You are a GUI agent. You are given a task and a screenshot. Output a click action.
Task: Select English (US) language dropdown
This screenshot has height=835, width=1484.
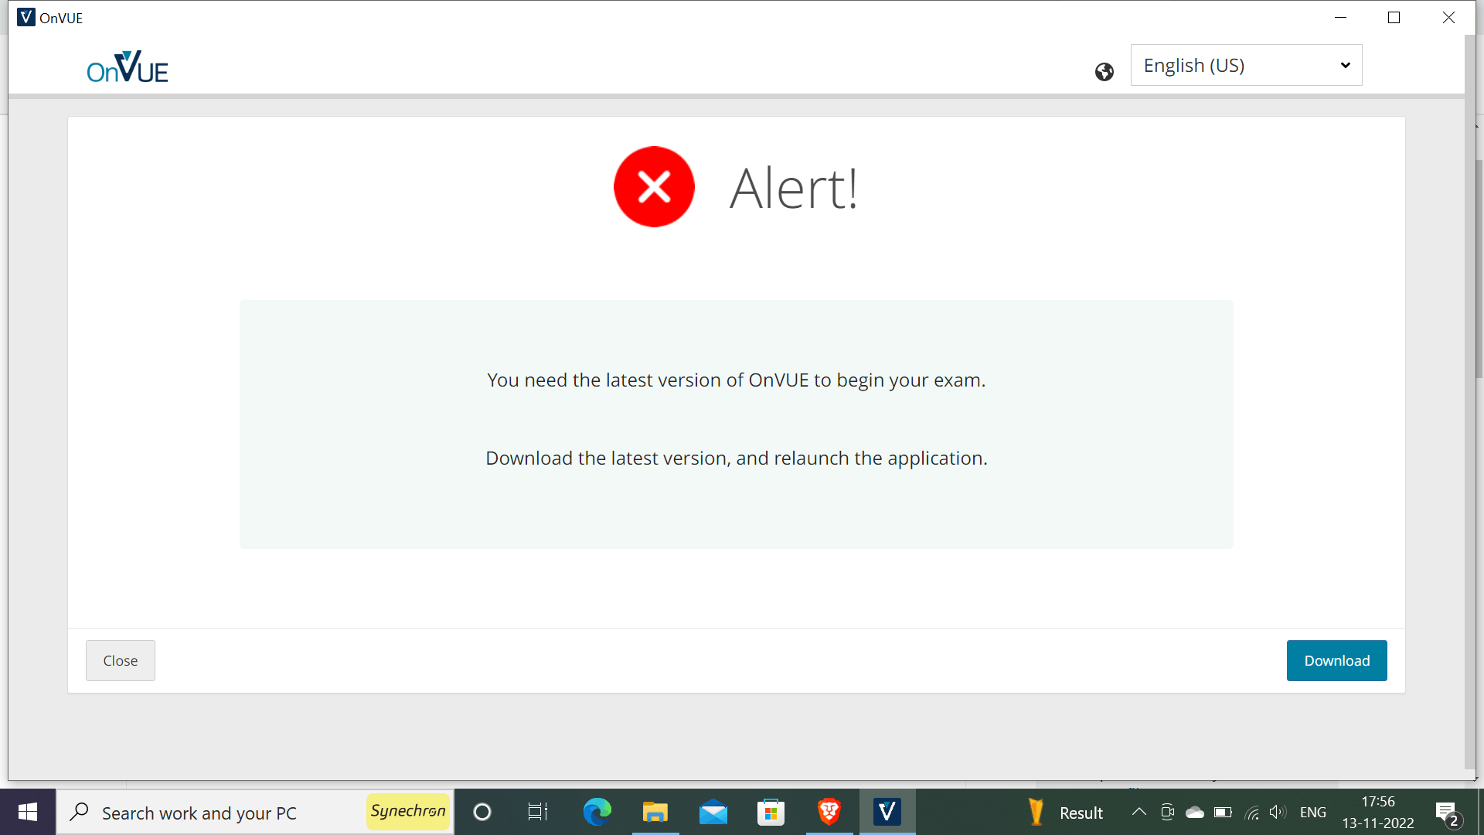[x=1245, y=64]
